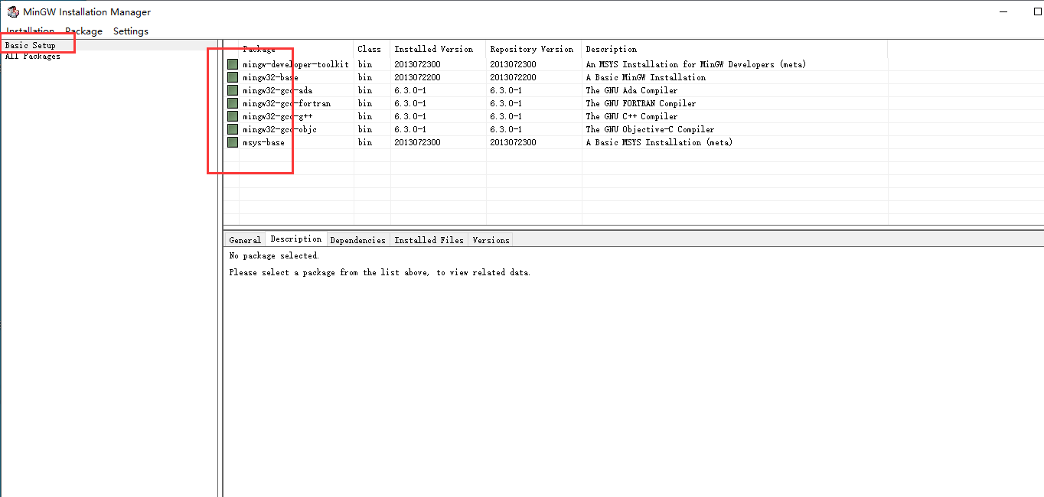Switch to the Installed Files tab
Image resolution: width=1044 pixels, height=497 pixels.
(429, 240)
